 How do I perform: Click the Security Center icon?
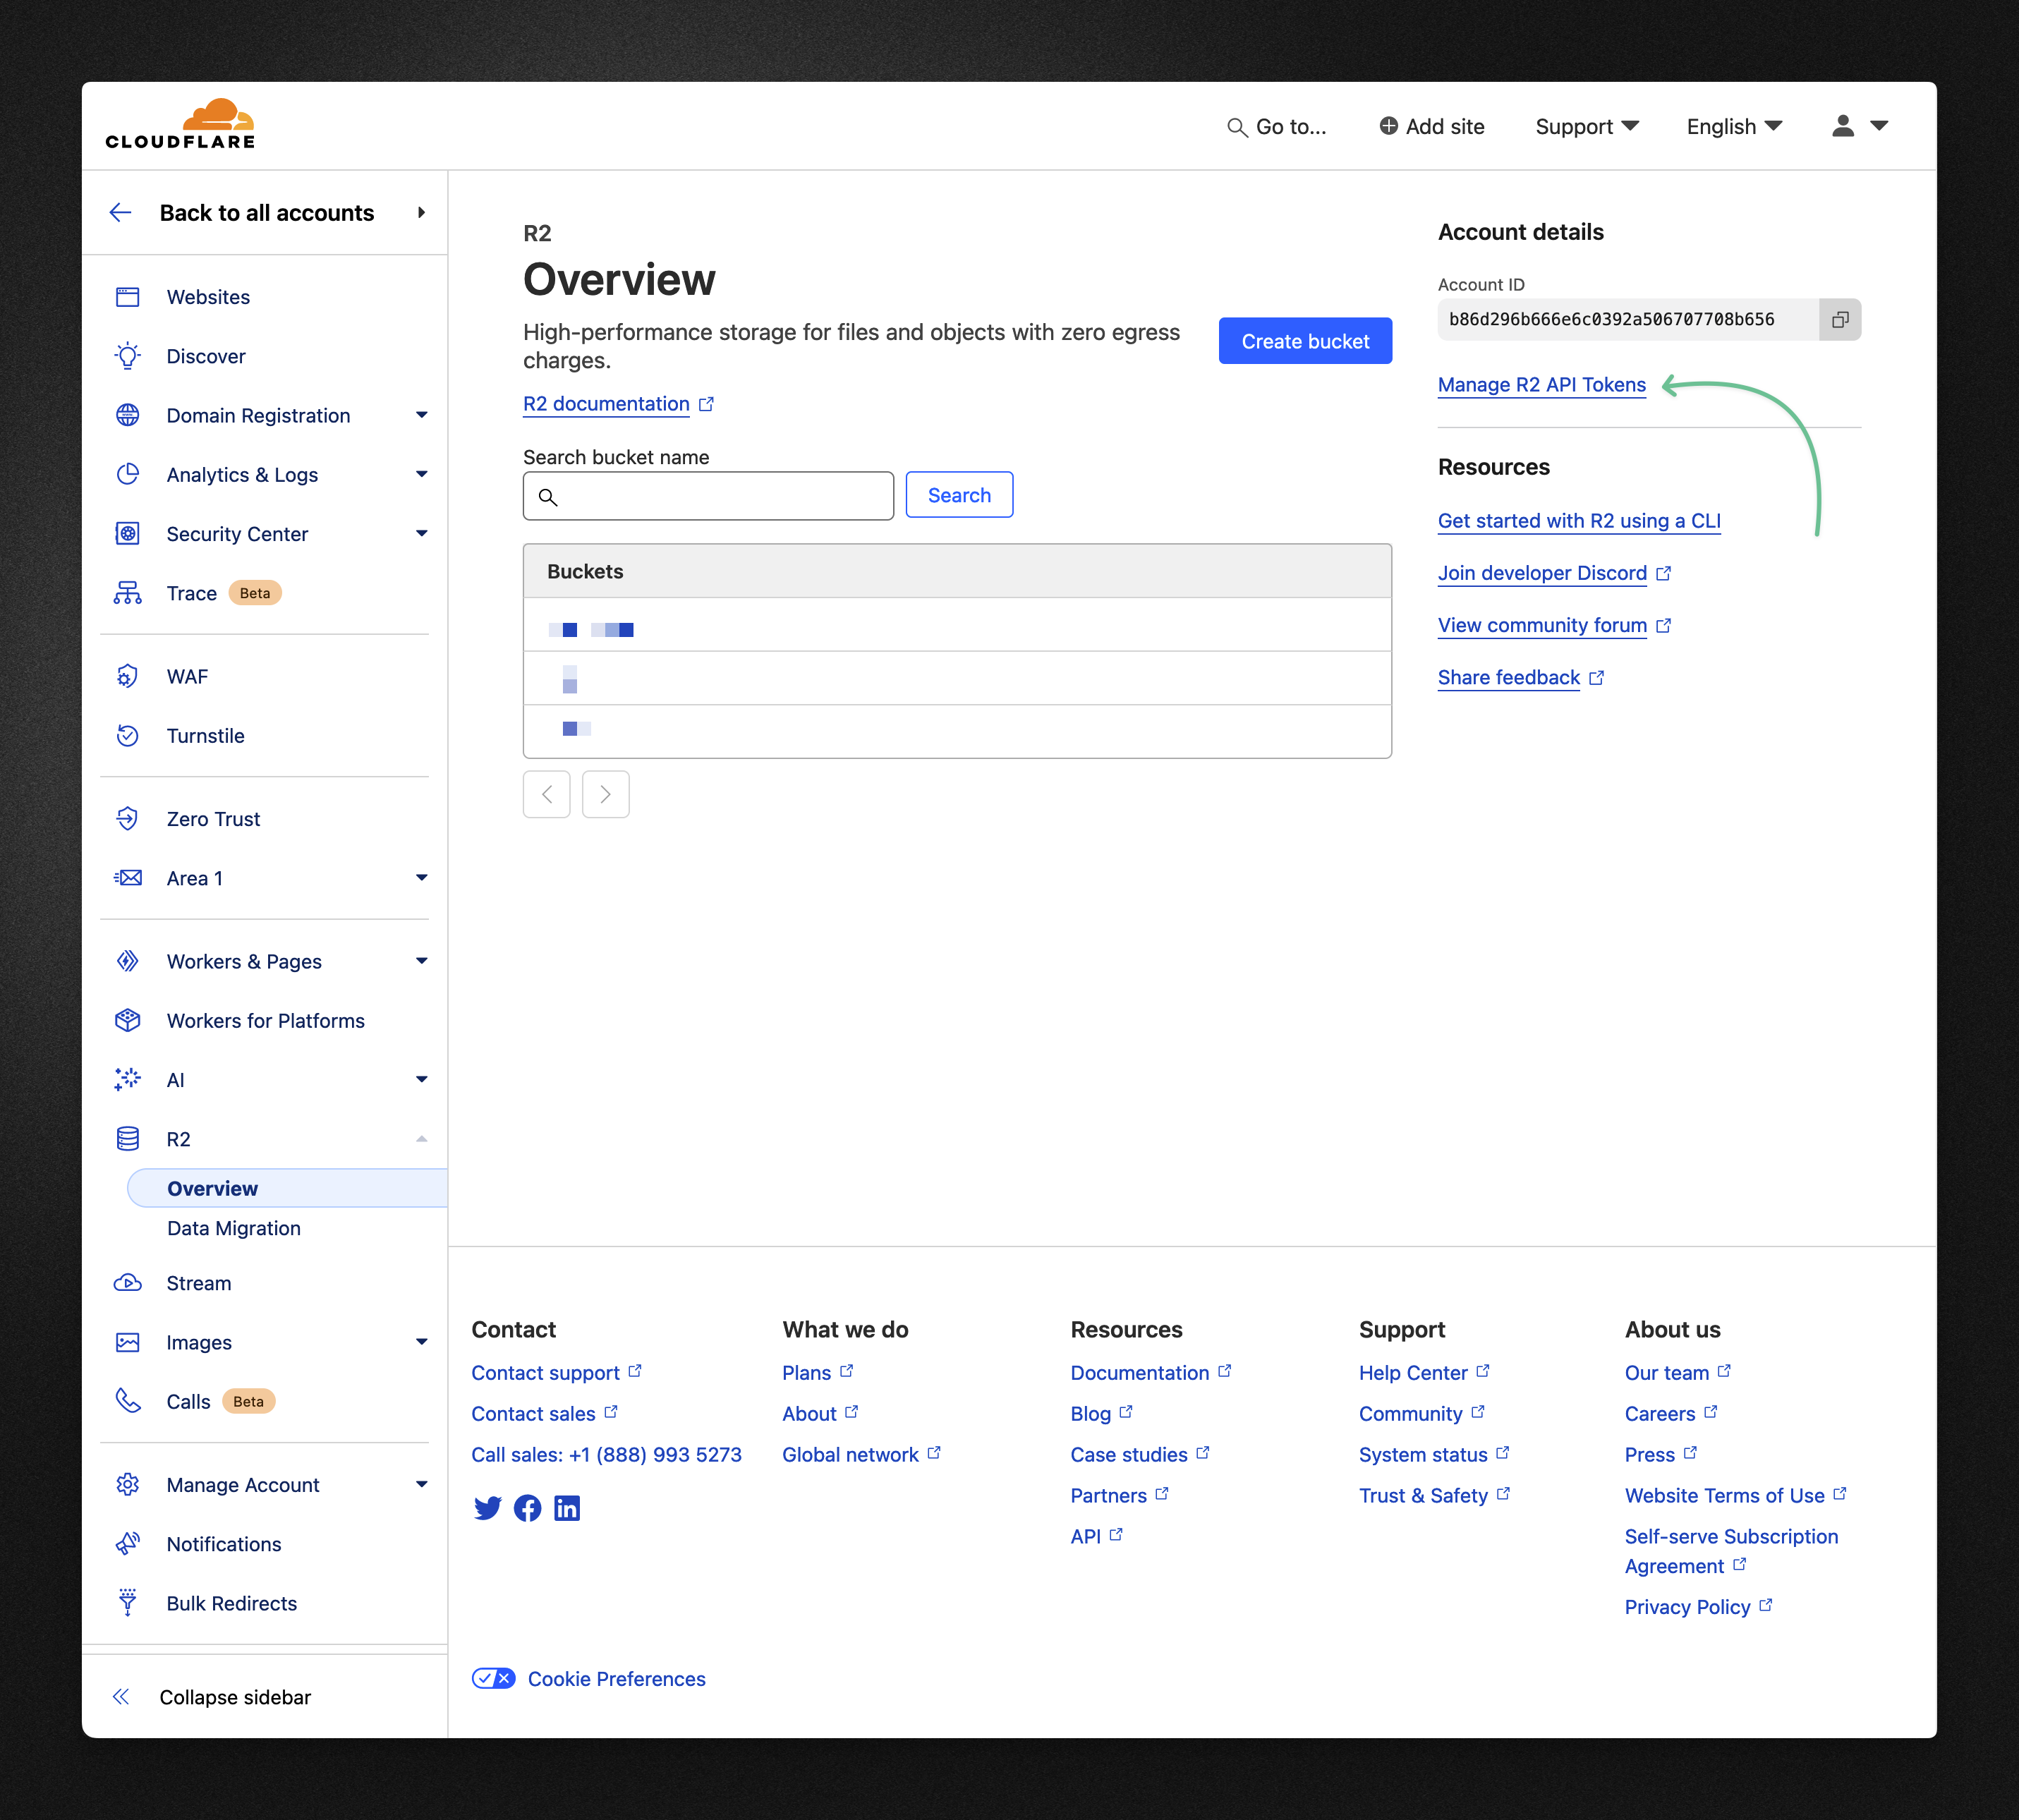[x=128, y=533]
